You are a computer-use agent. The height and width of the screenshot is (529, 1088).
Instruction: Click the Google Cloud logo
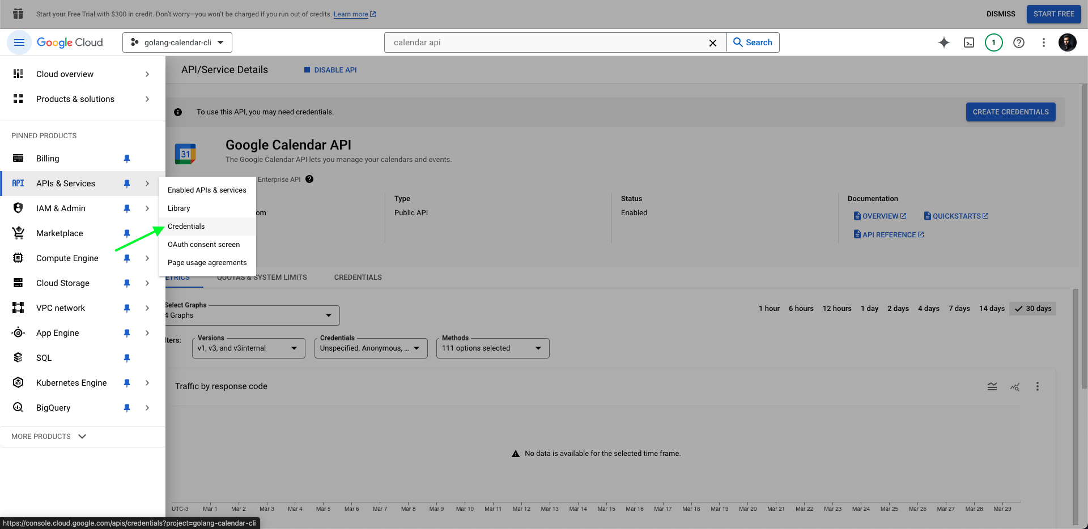pos(70,42)
